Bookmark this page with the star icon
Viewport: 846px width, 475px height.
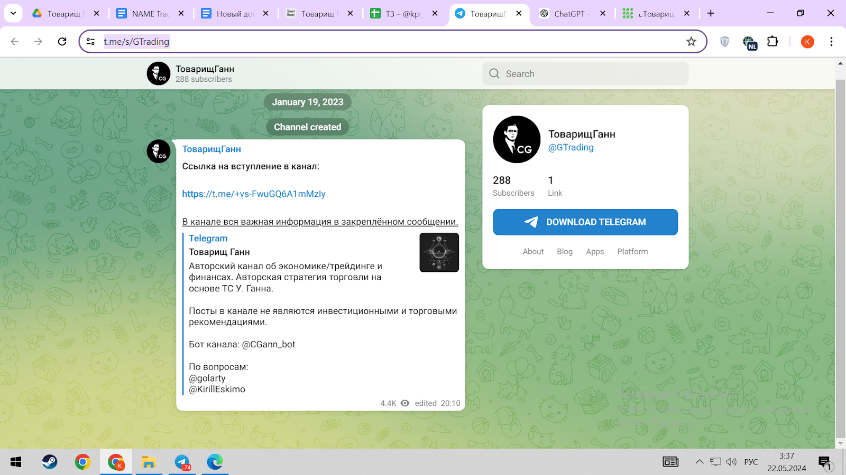691,42
